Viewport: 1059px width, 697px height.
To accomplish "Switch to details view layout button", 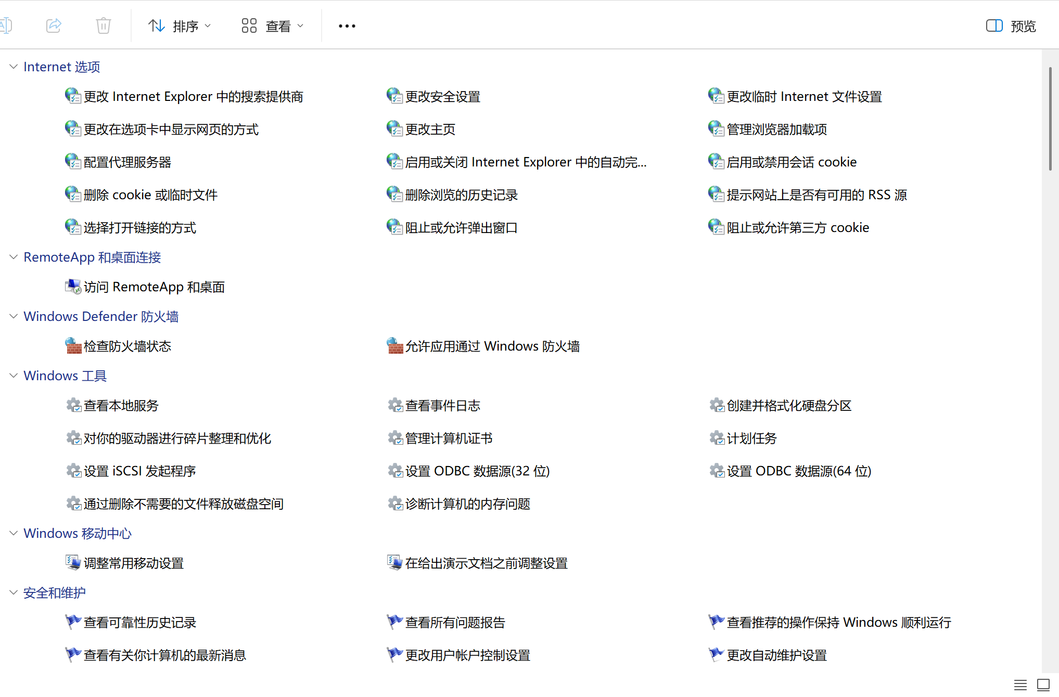I will (x=1020, y=685).
